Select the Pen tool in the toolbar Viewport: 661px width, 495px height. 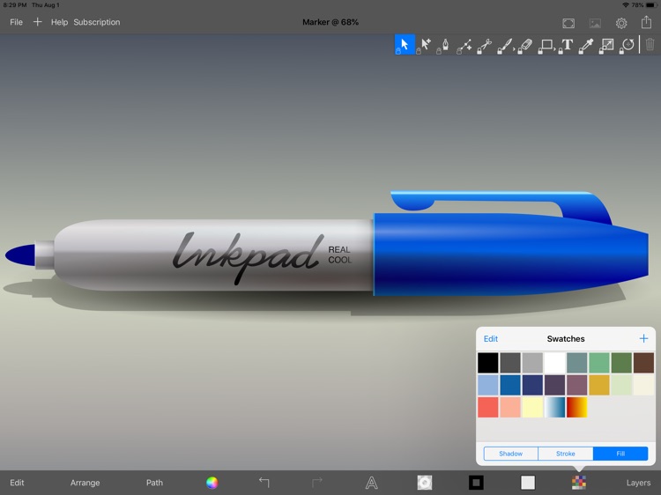pos(445,44)
